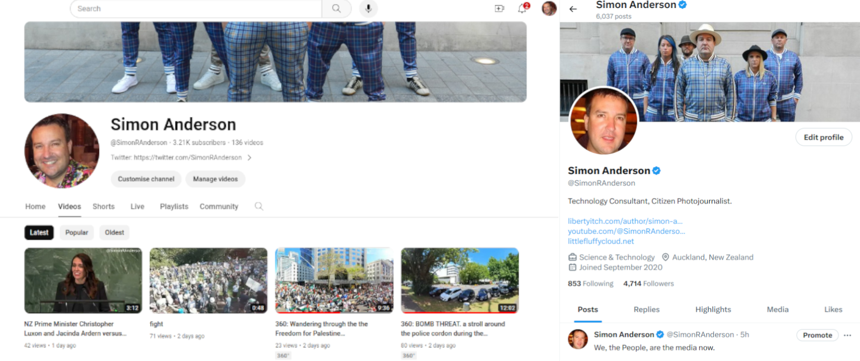Image resolution: width=860 pixels, height=361 pixels.
Task: Select the Popular filter chip
Action: click(77, 232)
